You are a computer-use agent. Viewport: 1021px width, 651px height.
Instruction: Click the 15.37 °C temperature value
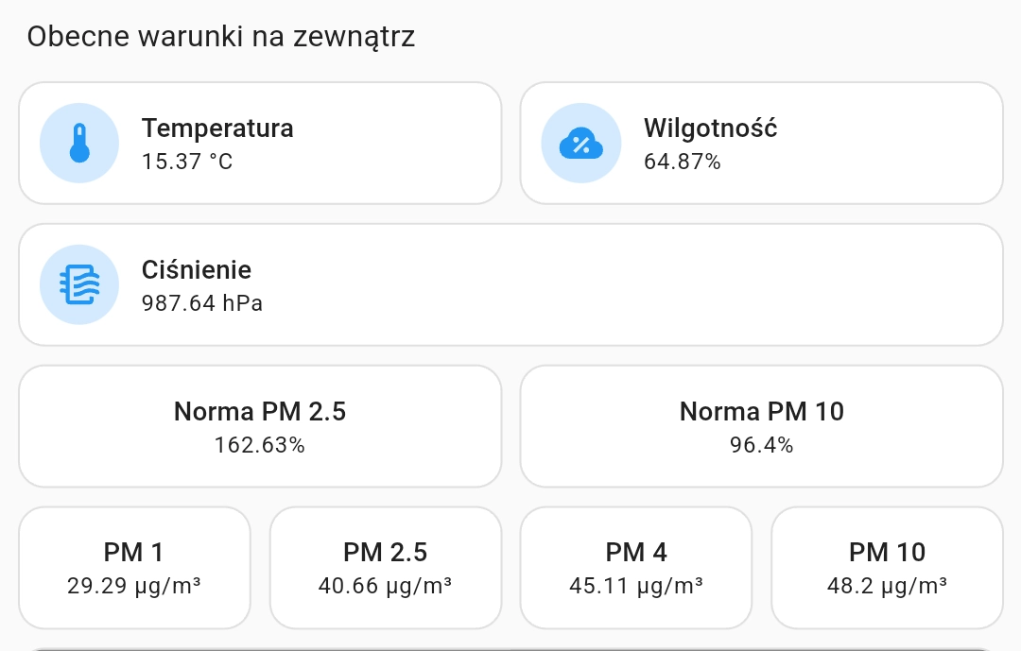pyautogui.click(x=187, y=162)
